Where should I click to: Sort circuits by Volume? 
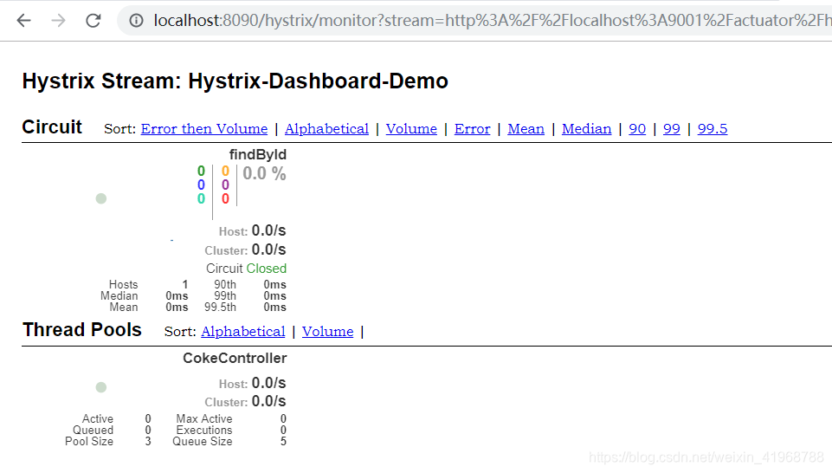click(x=411, y=128)
